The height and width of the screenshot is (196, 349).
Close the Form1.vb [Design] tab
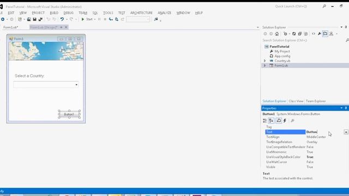point(66,27)
